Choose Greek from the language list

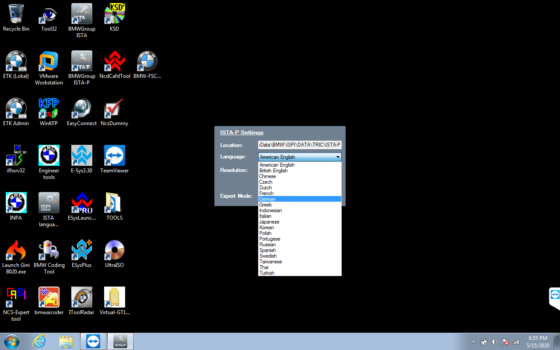click(x=300, y=205)
